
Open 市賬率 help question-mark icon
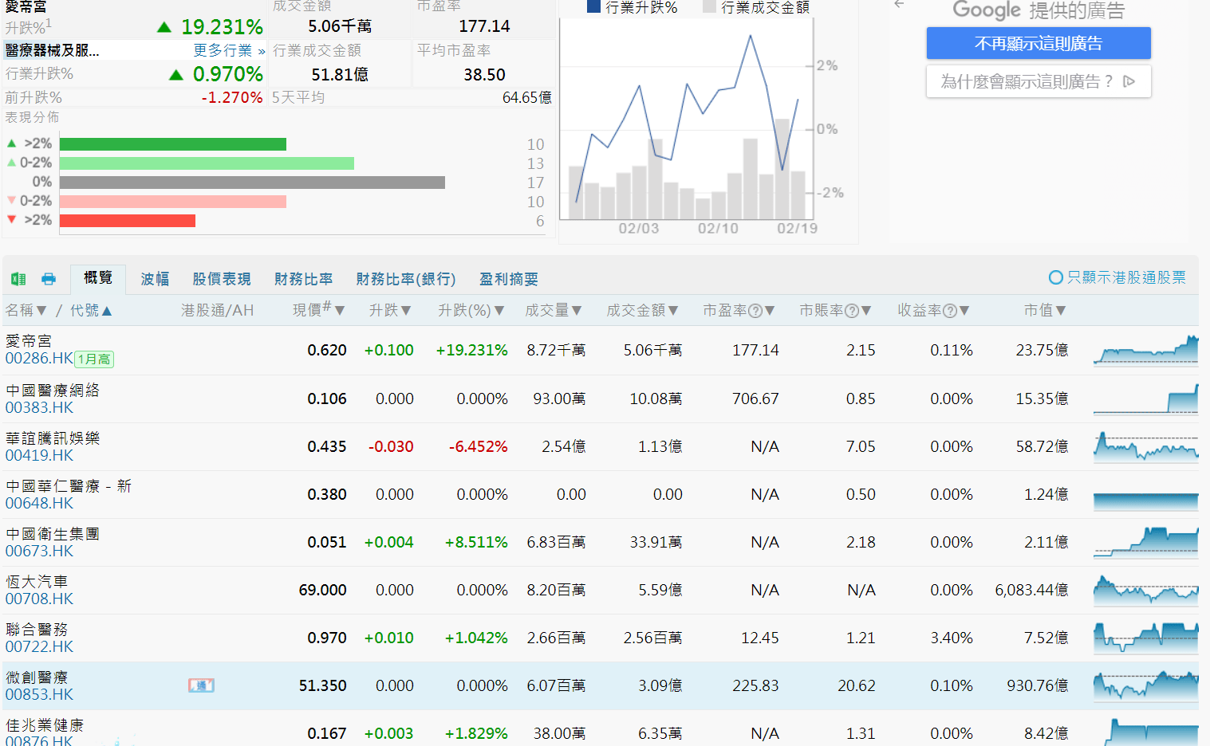[852, 311]
